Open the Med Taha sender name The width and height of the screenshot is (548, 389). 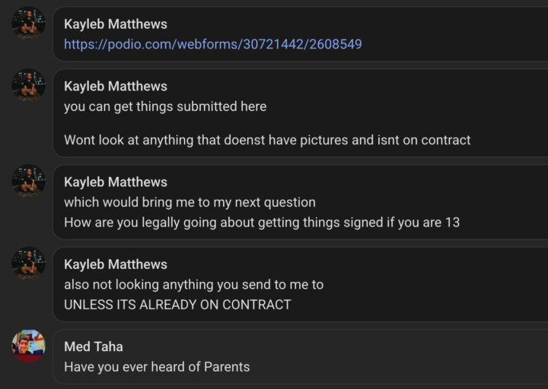click(94, 346)
